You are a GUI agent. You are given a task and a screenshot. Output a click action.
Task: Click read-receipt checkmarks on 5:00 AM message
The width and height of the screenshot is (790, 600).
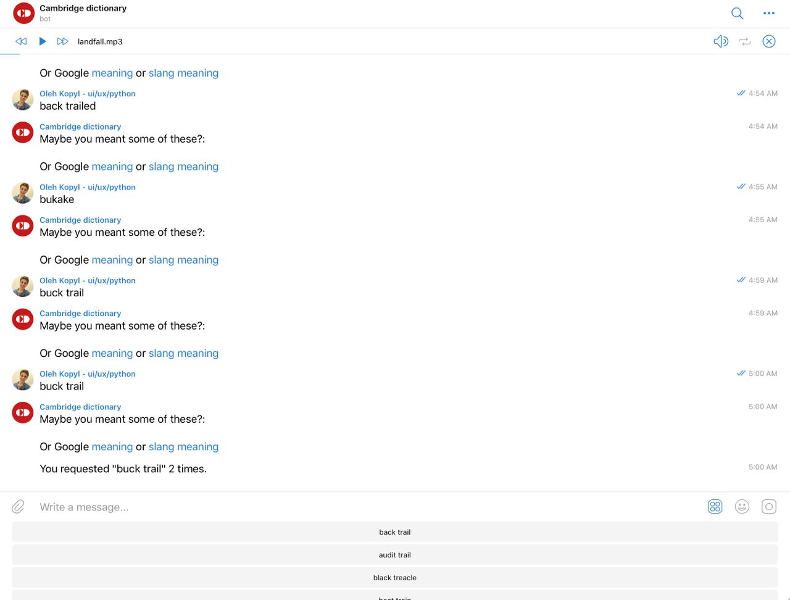click(x=741, y=373)
